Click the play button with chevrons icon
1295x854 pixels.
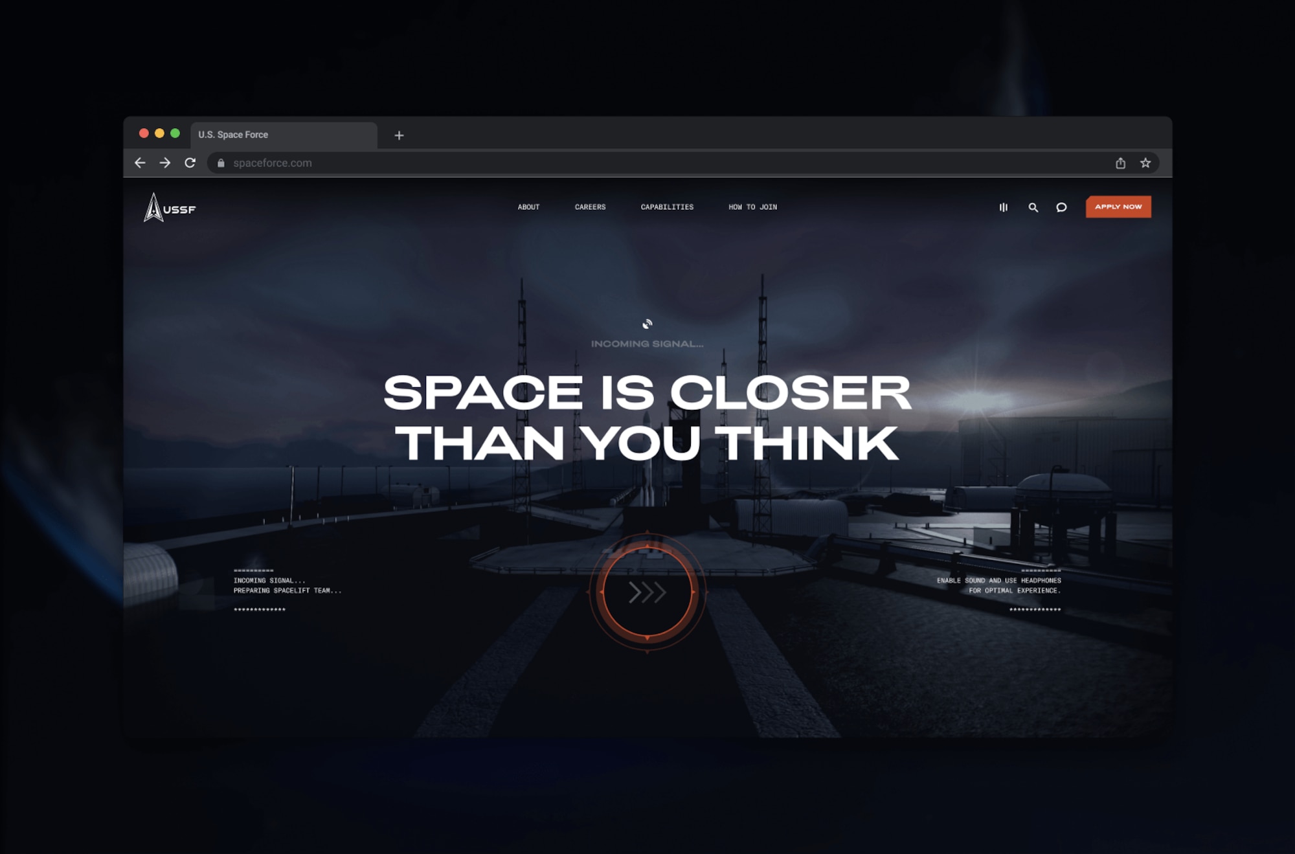coord(647,592)
